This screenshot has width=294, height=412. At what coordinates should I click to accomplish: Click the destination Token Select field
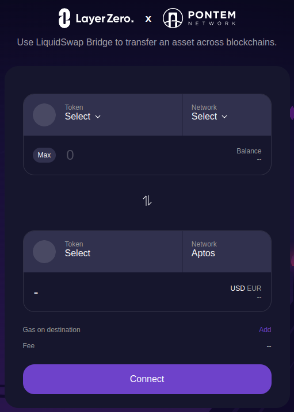102,252
